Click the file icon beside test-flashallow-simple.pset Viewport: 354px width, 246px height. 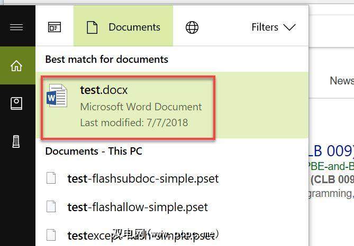51,207
